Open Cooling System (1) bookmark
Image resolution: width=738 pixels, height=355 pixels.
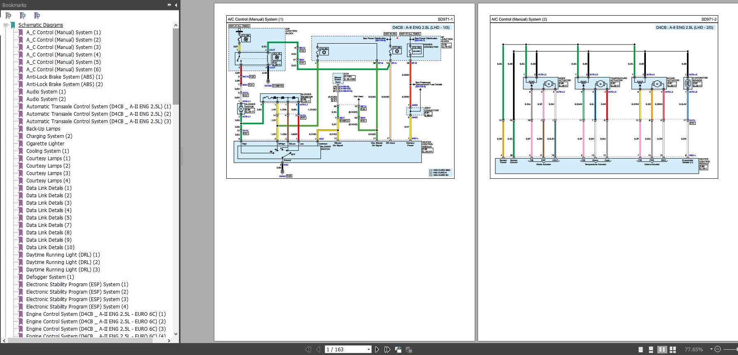[47, 151]
